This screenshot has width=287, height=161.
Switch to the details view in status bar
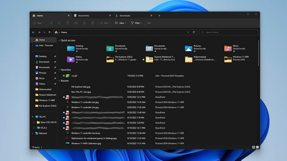pyautogui.click(x=254, y=147)
